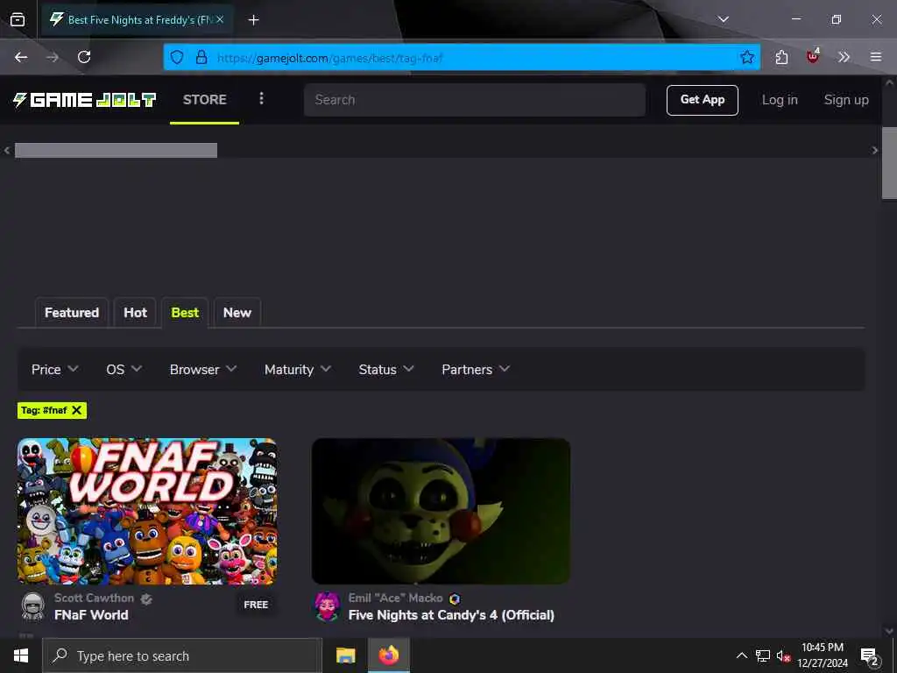Click the Emil "Ace" Macko developer name

tap(395, 598)
